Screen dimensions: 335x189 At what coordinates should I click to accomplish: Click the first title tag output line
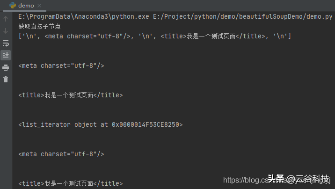coord(71,95)
